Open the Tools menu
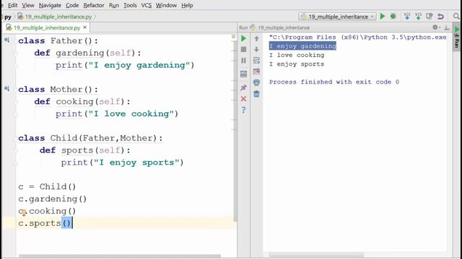This screenshot has width=462, height=259. pyautogui.click(x=130, y=5)
